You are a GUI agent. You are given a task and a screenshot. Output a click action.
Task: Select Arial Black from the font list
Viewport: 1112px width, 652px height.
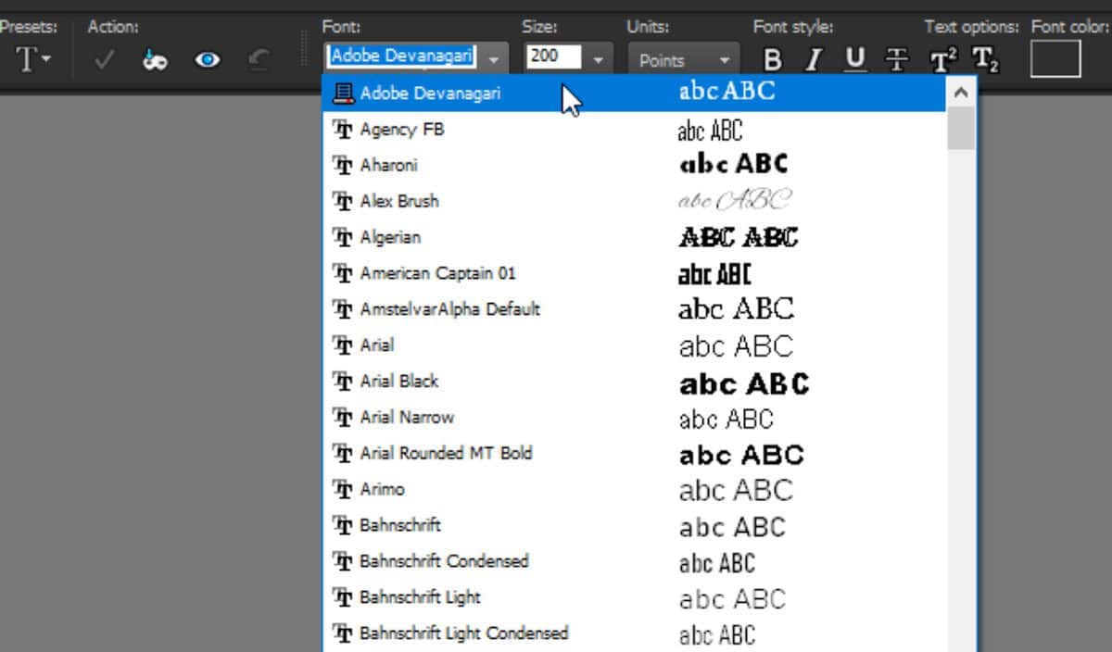click(399, 381)
